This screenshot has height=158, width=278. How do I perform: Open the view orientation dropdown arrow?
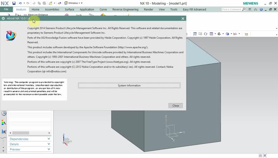pos(231,34)
